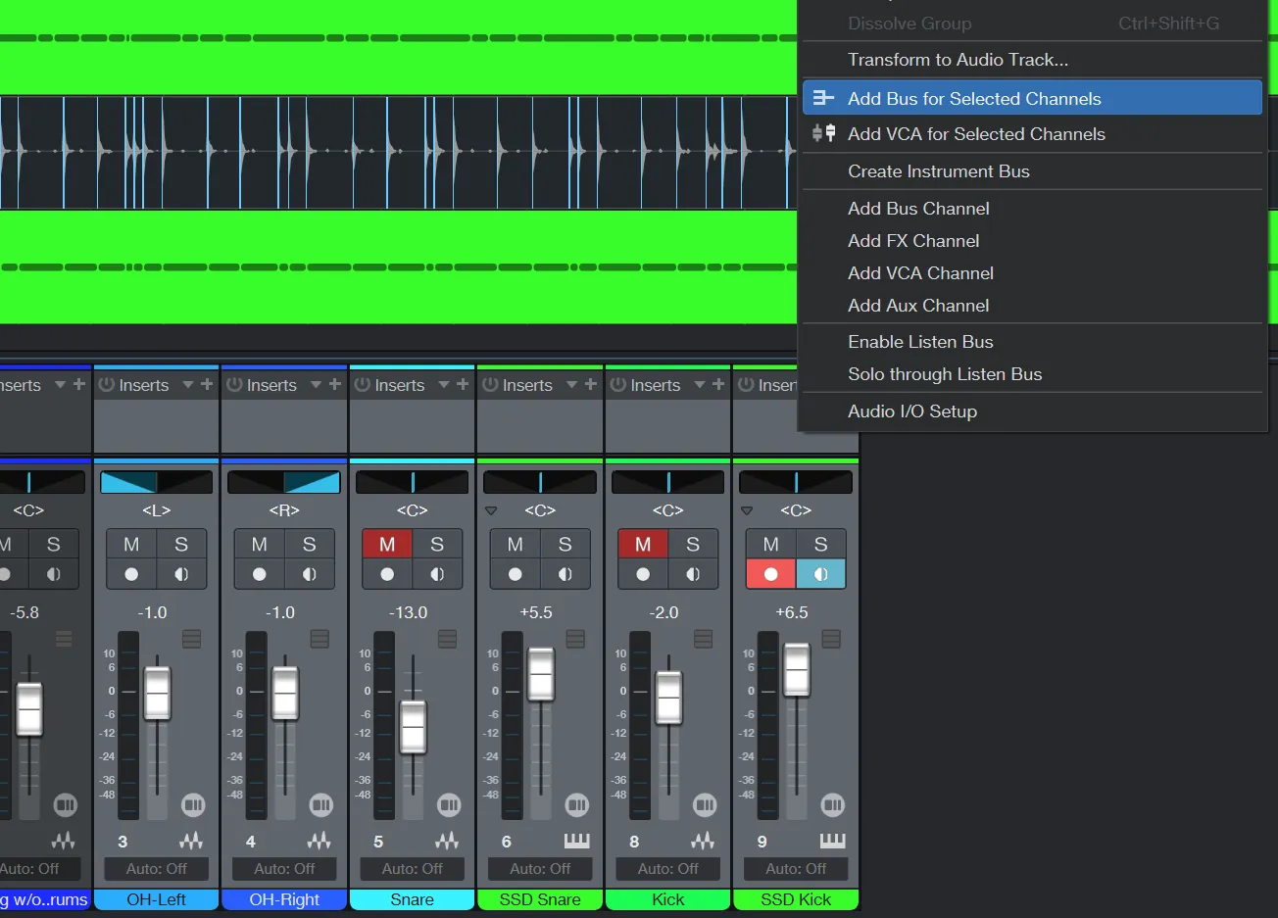Click the audio waveform icon on Kick channel
This screenshot has height=918, width=1278.
[x=703, y=841]
